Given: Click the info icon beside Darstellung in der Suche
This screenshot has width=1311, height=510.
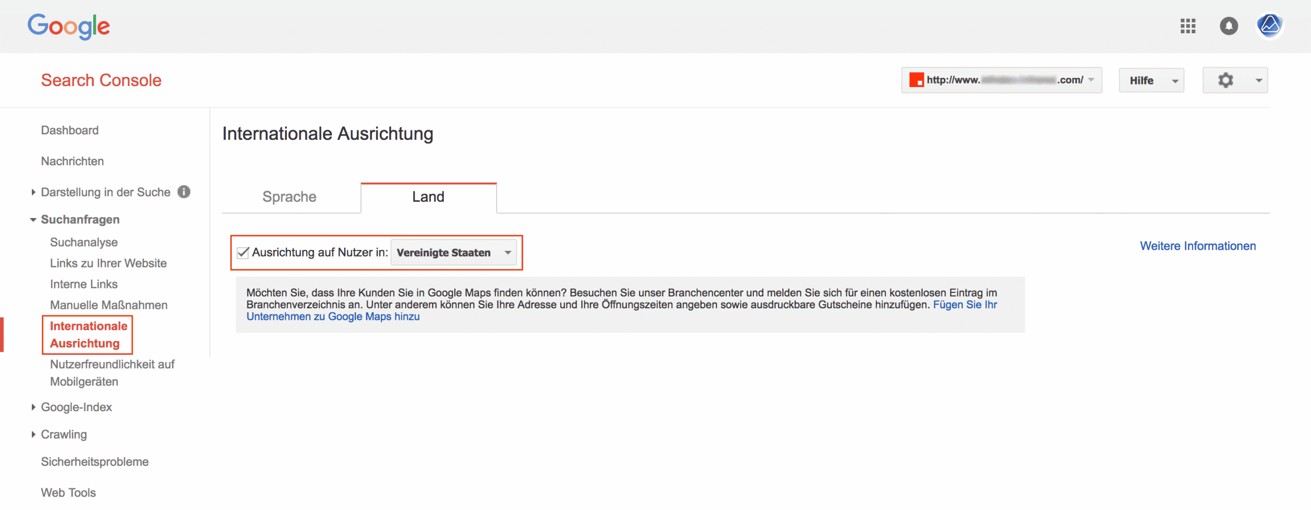Looking at the screenshot, I should pyautogui.click(x=184, y=192).
